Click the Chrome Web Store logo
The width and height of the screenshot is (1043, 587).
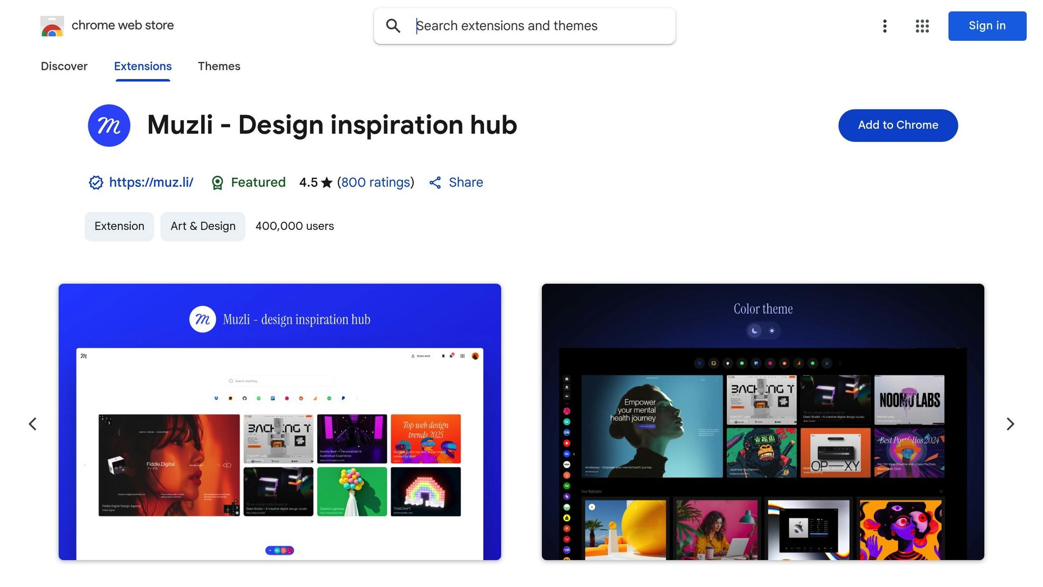click(x=52, y=26)
